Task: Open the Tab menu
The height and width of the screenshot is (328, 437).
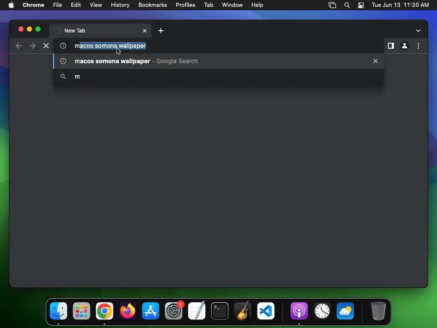Action: 208,5
